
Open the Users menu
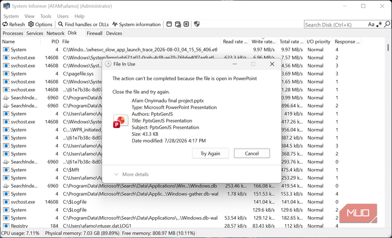[63, 16]
